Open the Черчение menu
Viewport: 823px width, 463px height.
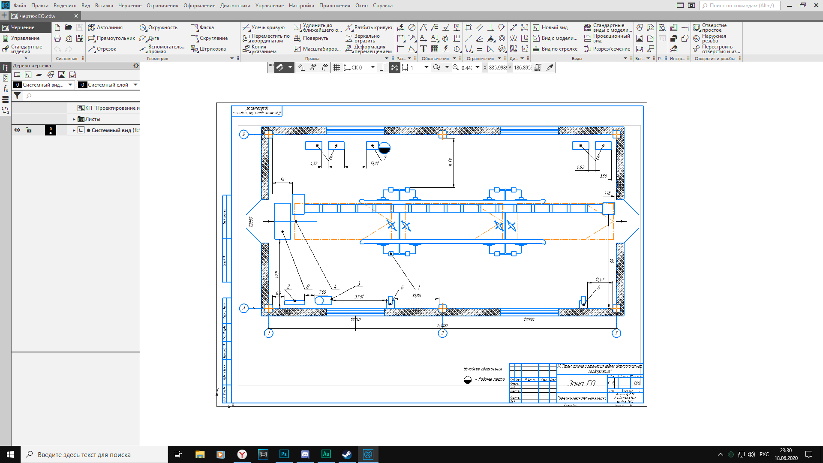130,6
